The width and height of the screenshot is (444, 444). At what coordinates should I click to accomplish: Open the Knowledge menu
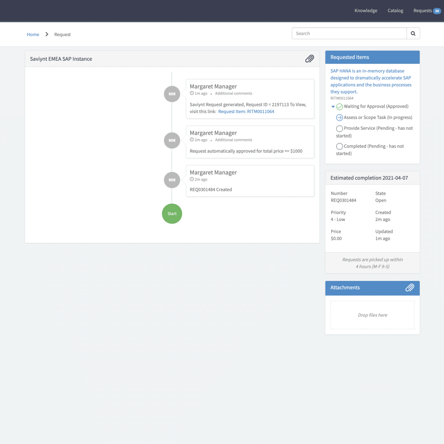[366, 11]
